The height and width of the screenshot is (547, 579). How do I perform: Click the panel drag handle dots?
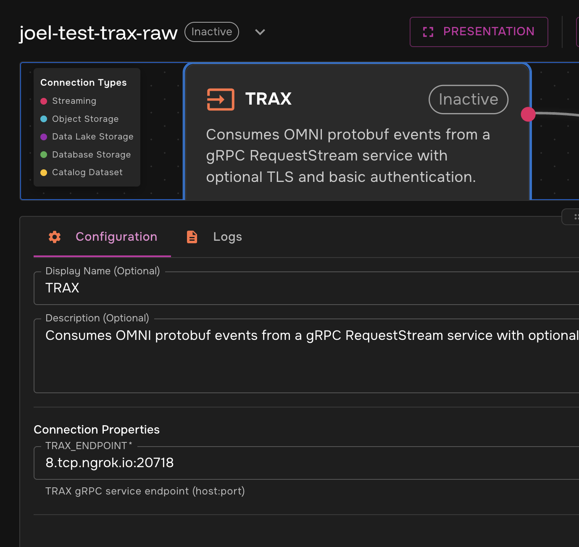click(576, 217)
